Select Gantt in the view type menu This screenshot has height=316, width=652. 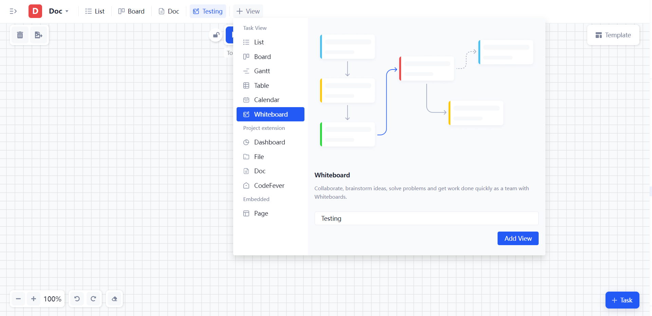[261, 71]
